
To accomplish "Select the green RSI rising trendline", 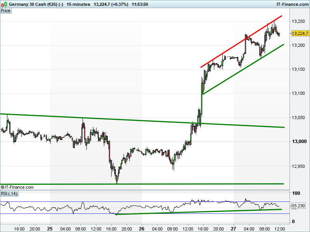I will 198,212.
